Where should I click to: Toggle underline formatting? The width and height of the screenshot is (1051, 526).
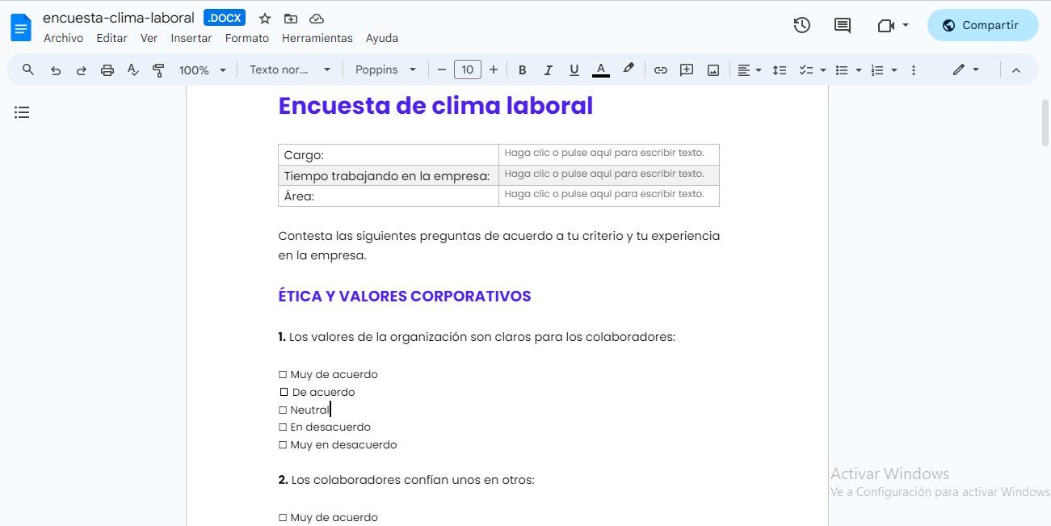(574, 69)
